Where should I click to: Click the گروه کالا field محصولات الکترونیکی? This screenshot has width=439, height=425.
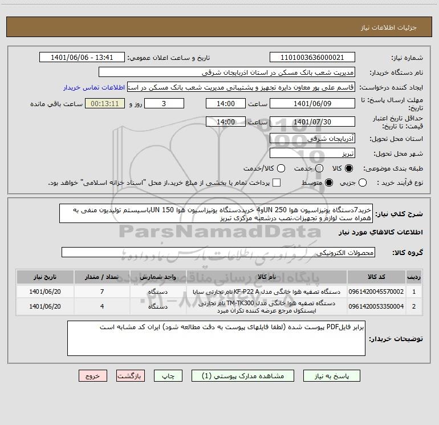(x=218, y=252)
